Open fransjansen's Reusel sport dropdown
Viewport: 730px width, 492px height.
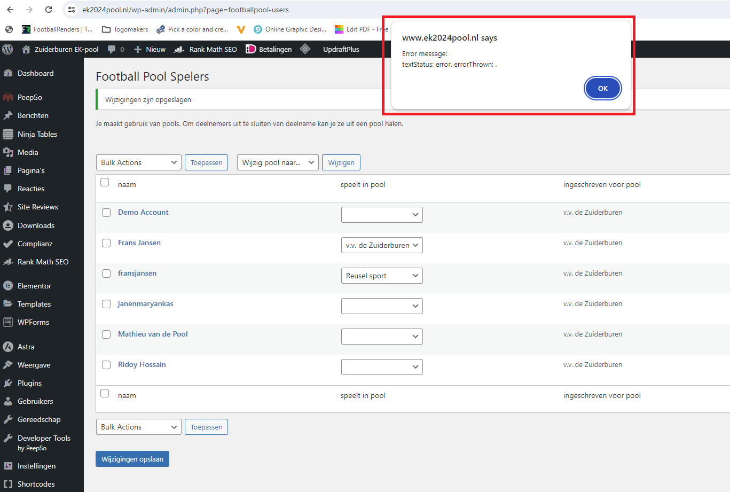pyautogui.click(x=382, y=276)
